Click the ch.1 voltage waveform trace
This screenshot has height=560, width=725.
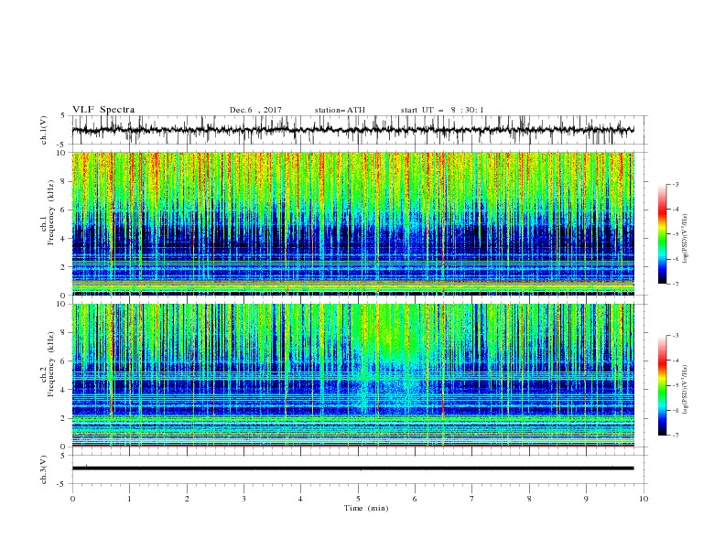[352, 130]
